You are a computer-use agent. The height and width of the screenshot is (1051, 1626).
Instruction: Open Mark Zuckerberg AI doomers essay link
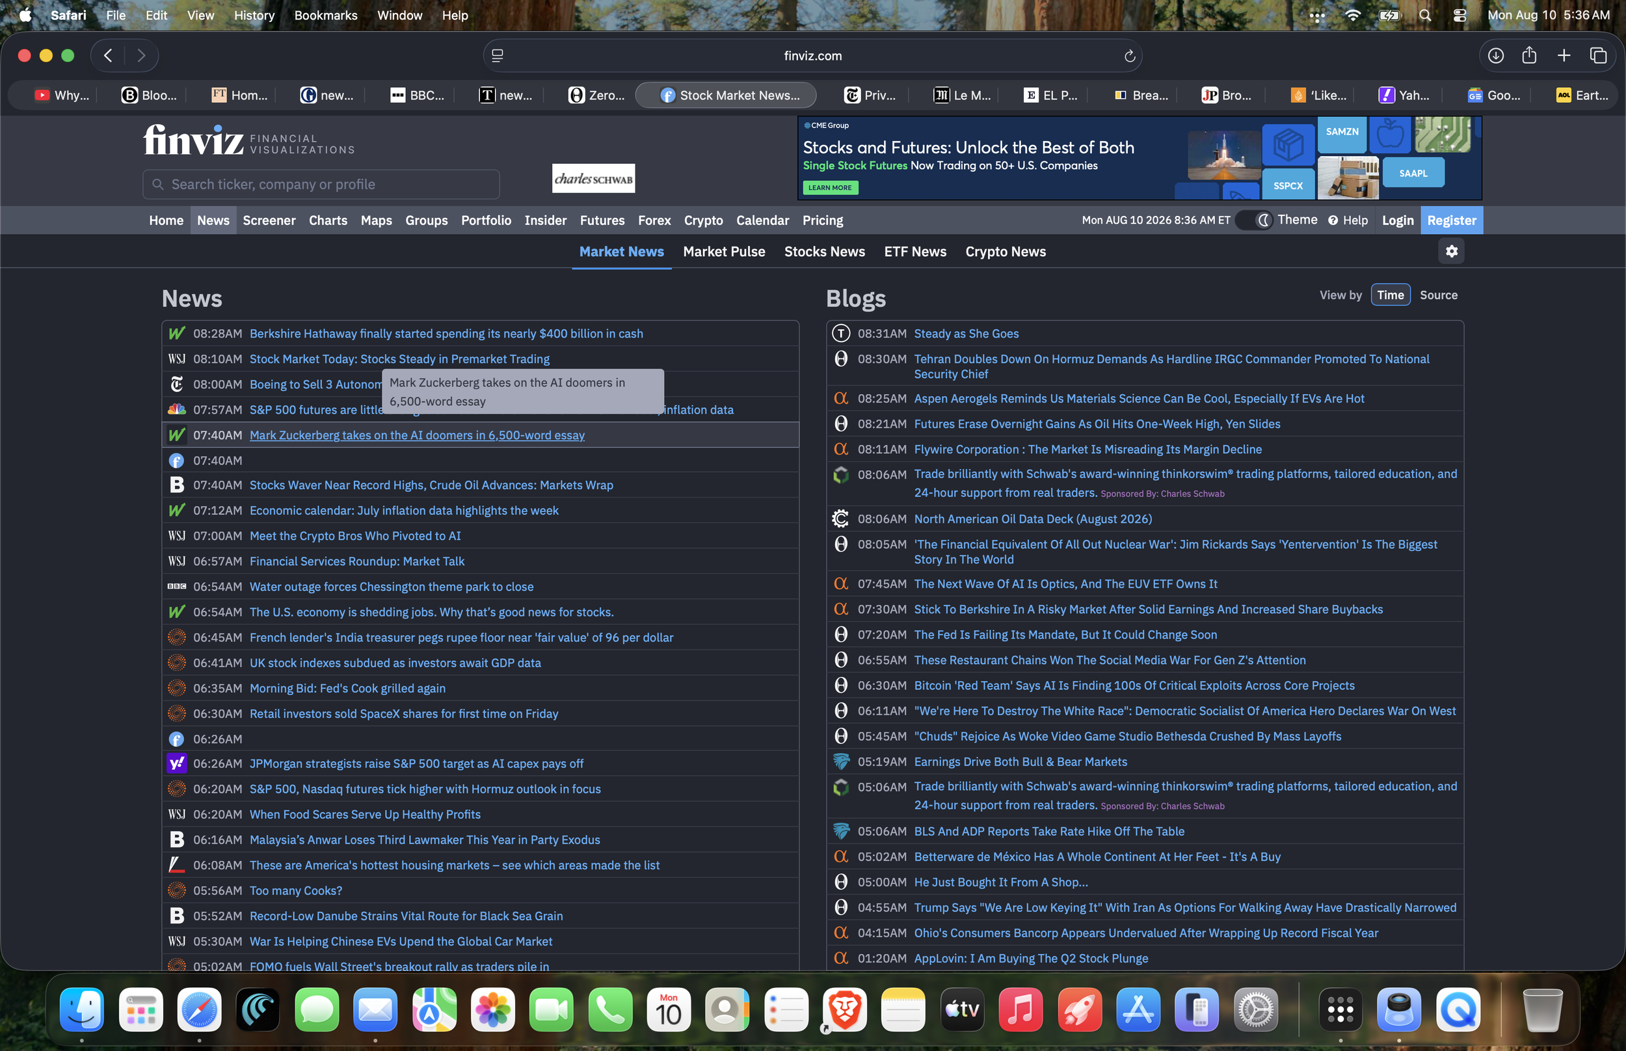click(x=417, y=435)
